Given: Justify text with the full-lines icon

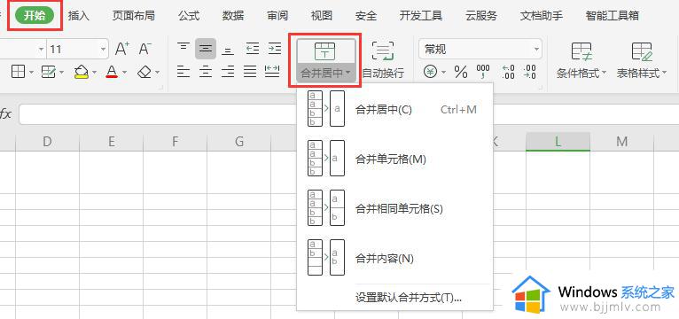Looking at the screenshot, I should [250, 72].
